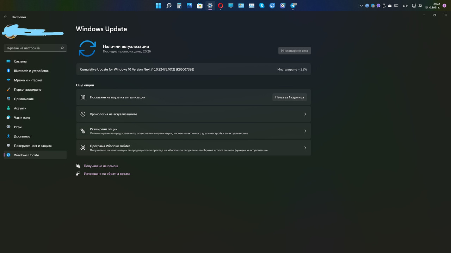Click the blue monitor taskbar icon
The height and width of the screenshot is (253, 451).
(x=231, y=6)
